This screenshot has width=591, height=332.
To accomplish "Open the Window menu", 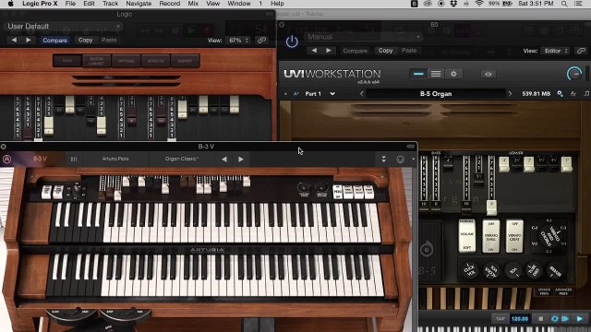I will tap(239, 4).
